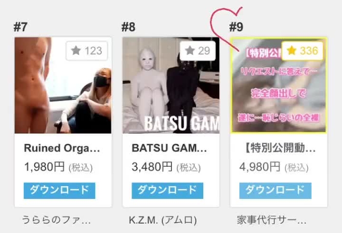Click ダウンロード button under 3,480円

tap(167, 191)
